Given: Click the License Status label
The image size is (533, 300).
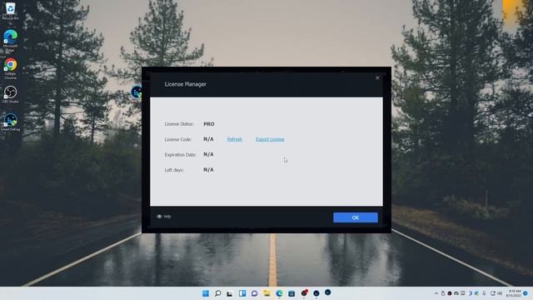Looking at the screenshot, I should pyautogui.click(x=179, y=124).
